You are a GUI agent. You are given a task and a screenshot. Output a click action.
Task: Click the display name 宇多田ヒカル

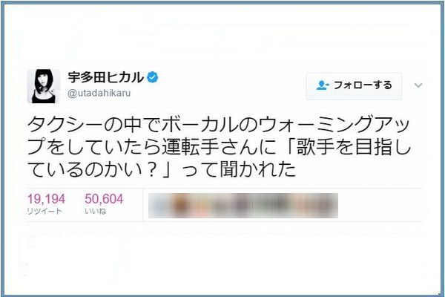pyautogui.click(x=106, y=77)
